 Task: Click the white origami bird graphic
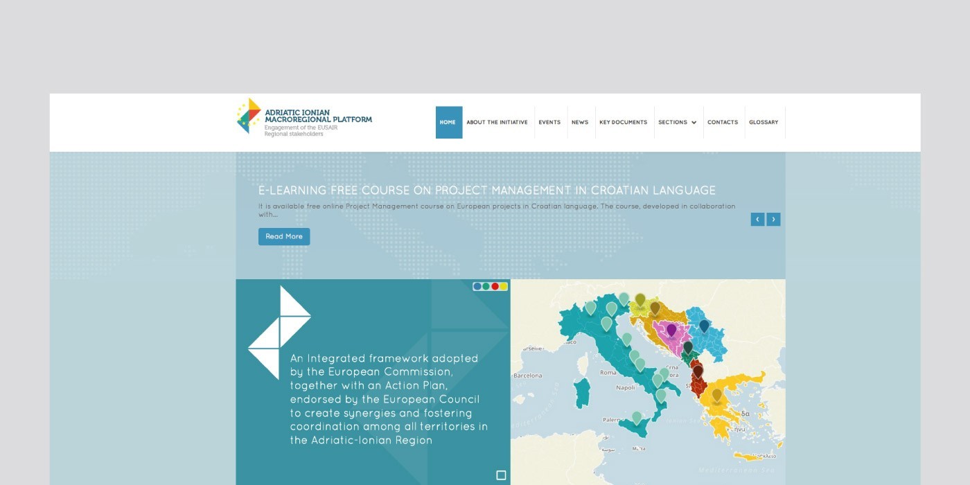[279, 332]
